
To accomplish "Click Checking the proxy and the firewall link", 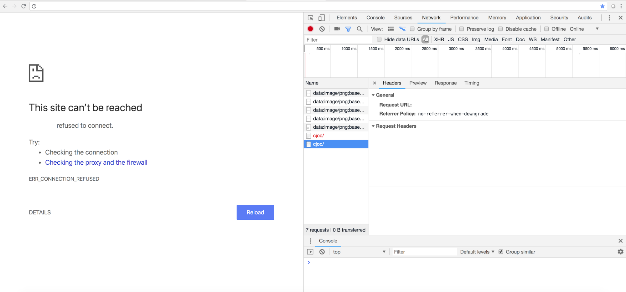I will coord(96,162).
